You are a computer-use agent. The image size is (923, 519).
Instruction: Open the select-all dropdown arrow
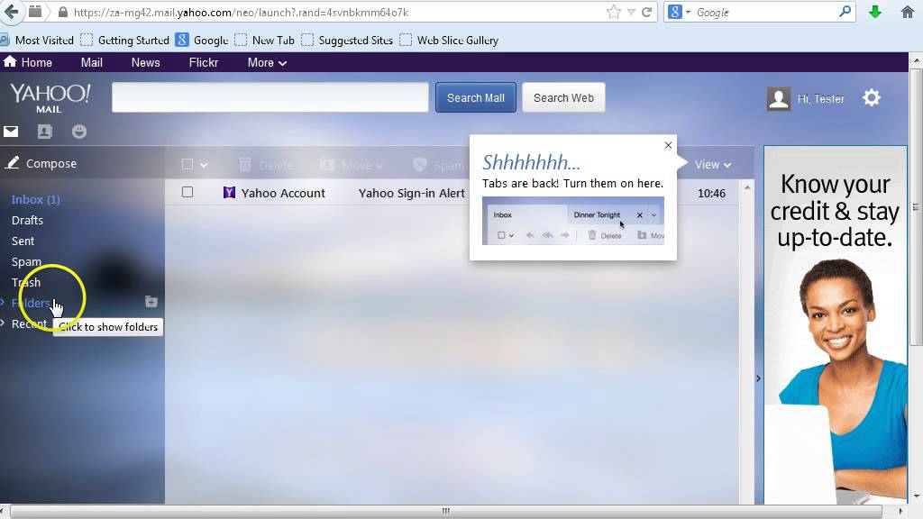(x=204, y=166)
